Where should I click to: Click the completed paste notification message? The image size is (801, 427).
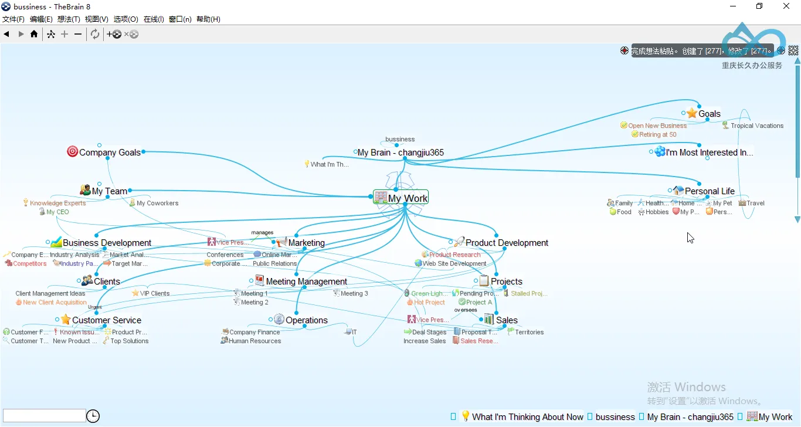pos(702,51)
